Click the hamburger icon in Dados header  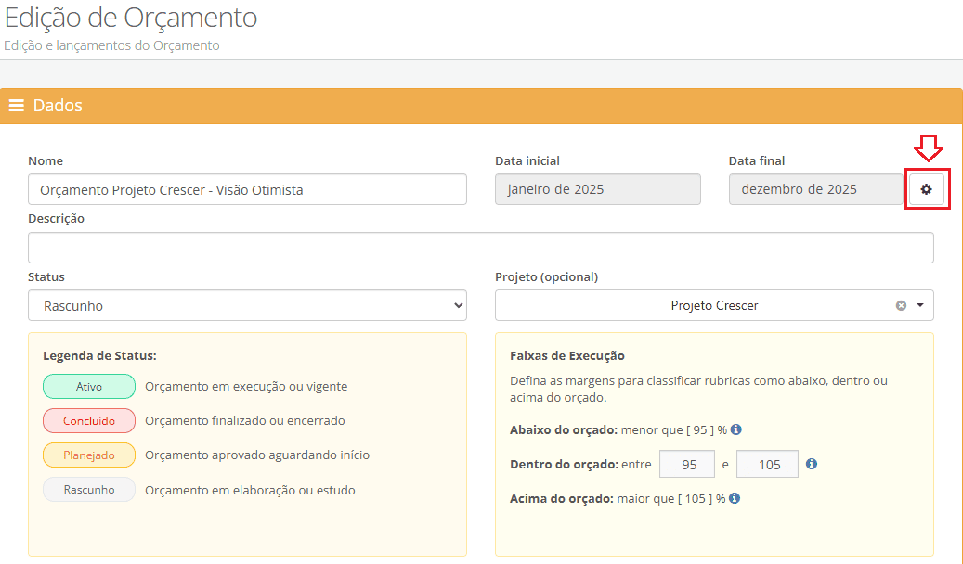coord(17,106)
